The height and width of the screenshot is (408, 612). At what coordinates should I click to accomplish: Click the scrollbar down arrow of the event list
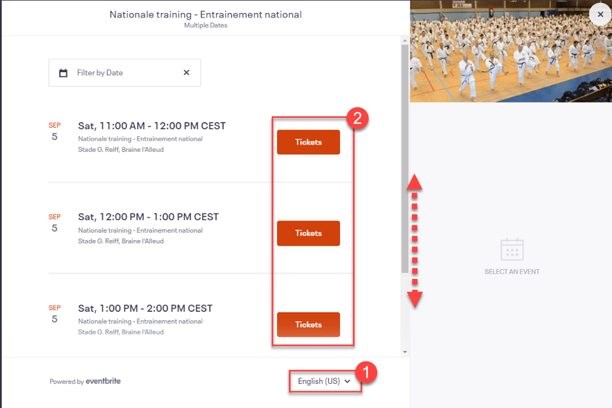(405, 352)
